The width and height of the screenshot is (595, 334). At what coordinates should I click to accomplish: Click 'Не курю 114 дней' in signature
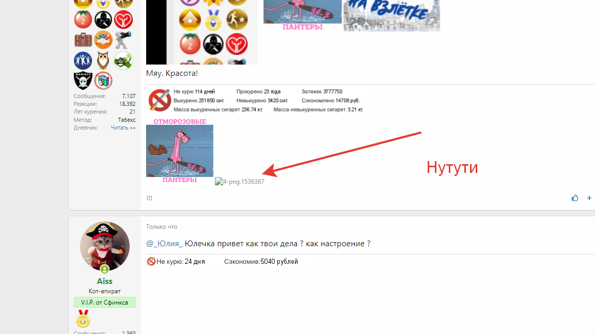(x=194, y=91)
